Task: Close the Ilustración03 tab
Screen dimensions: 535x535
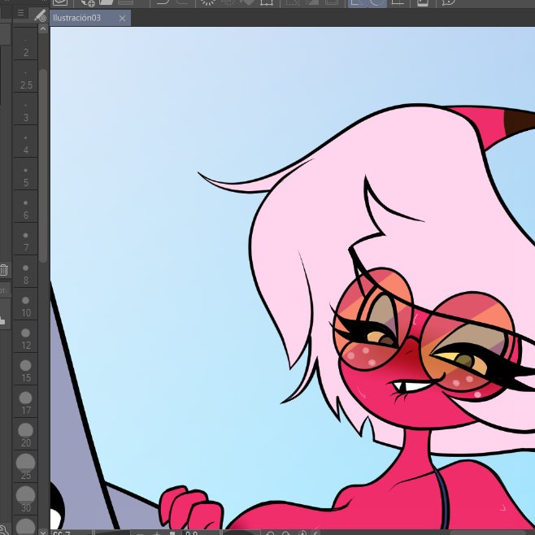Action: pyautogui.click(x=122, y=19)
